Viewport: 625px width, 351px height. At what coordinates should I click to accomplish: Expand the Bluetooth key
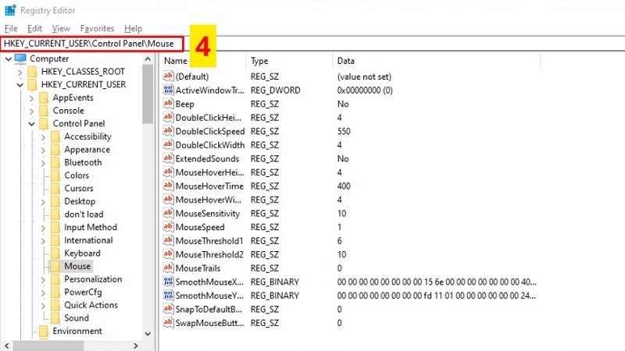43,163
